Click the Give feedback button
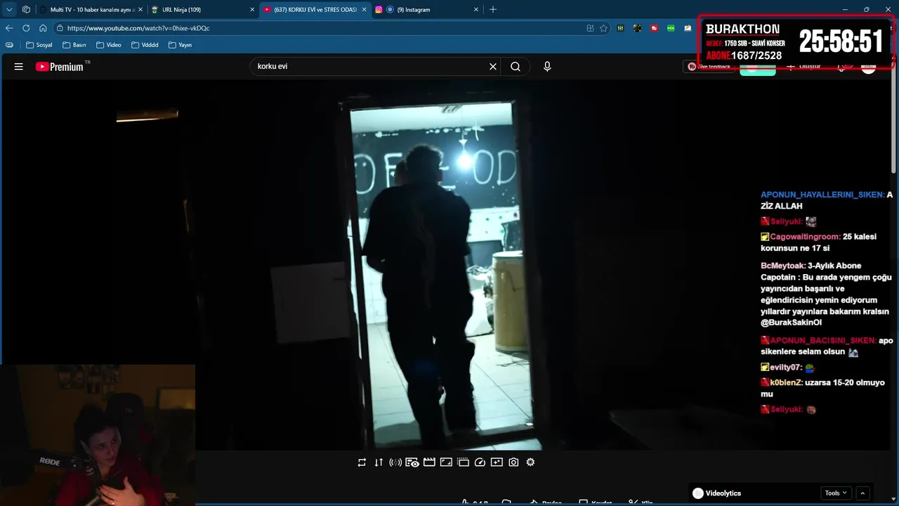 click(709, 67)
